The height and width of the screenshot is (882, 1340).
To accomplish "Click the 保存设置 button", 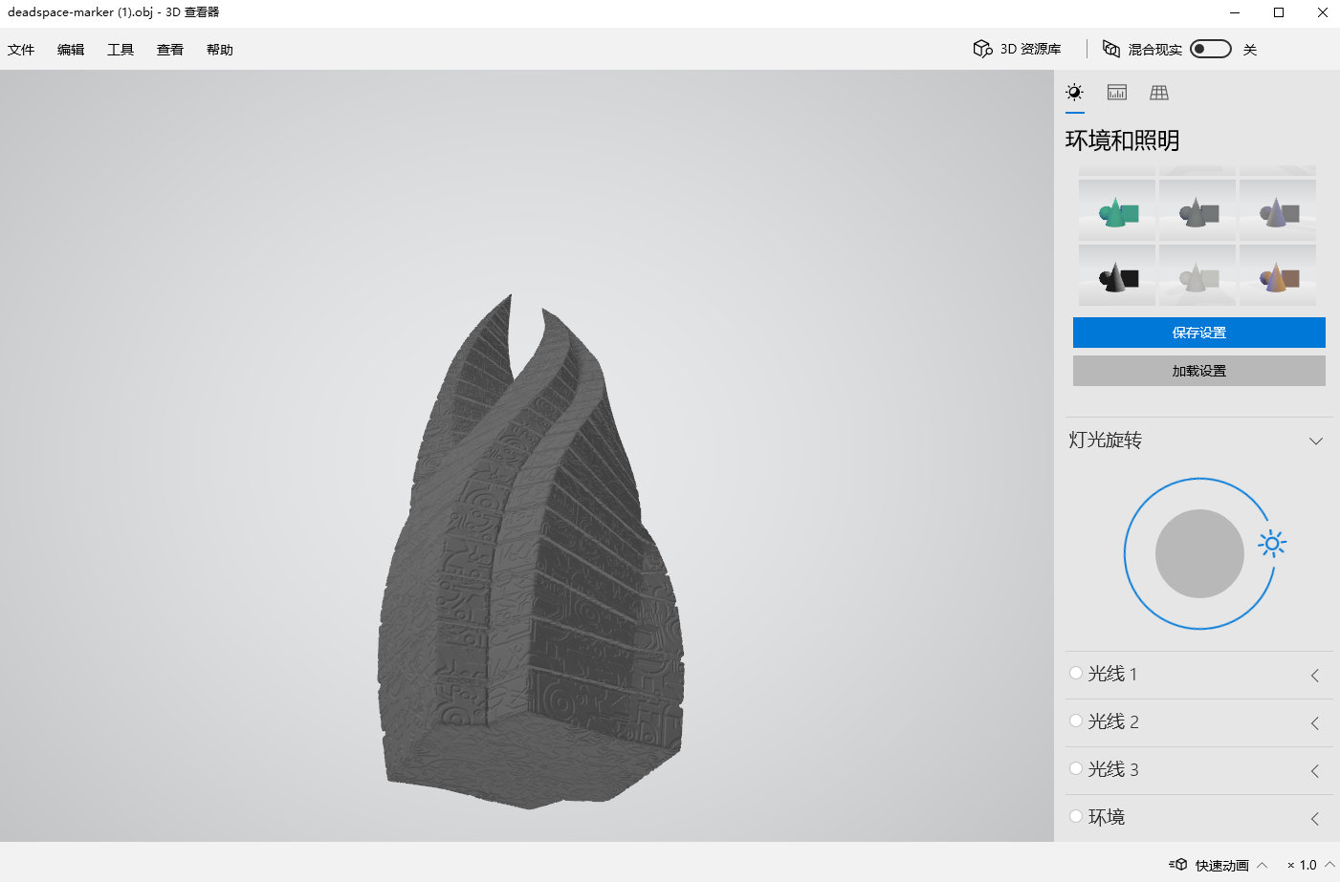I will coord(1198,333).
